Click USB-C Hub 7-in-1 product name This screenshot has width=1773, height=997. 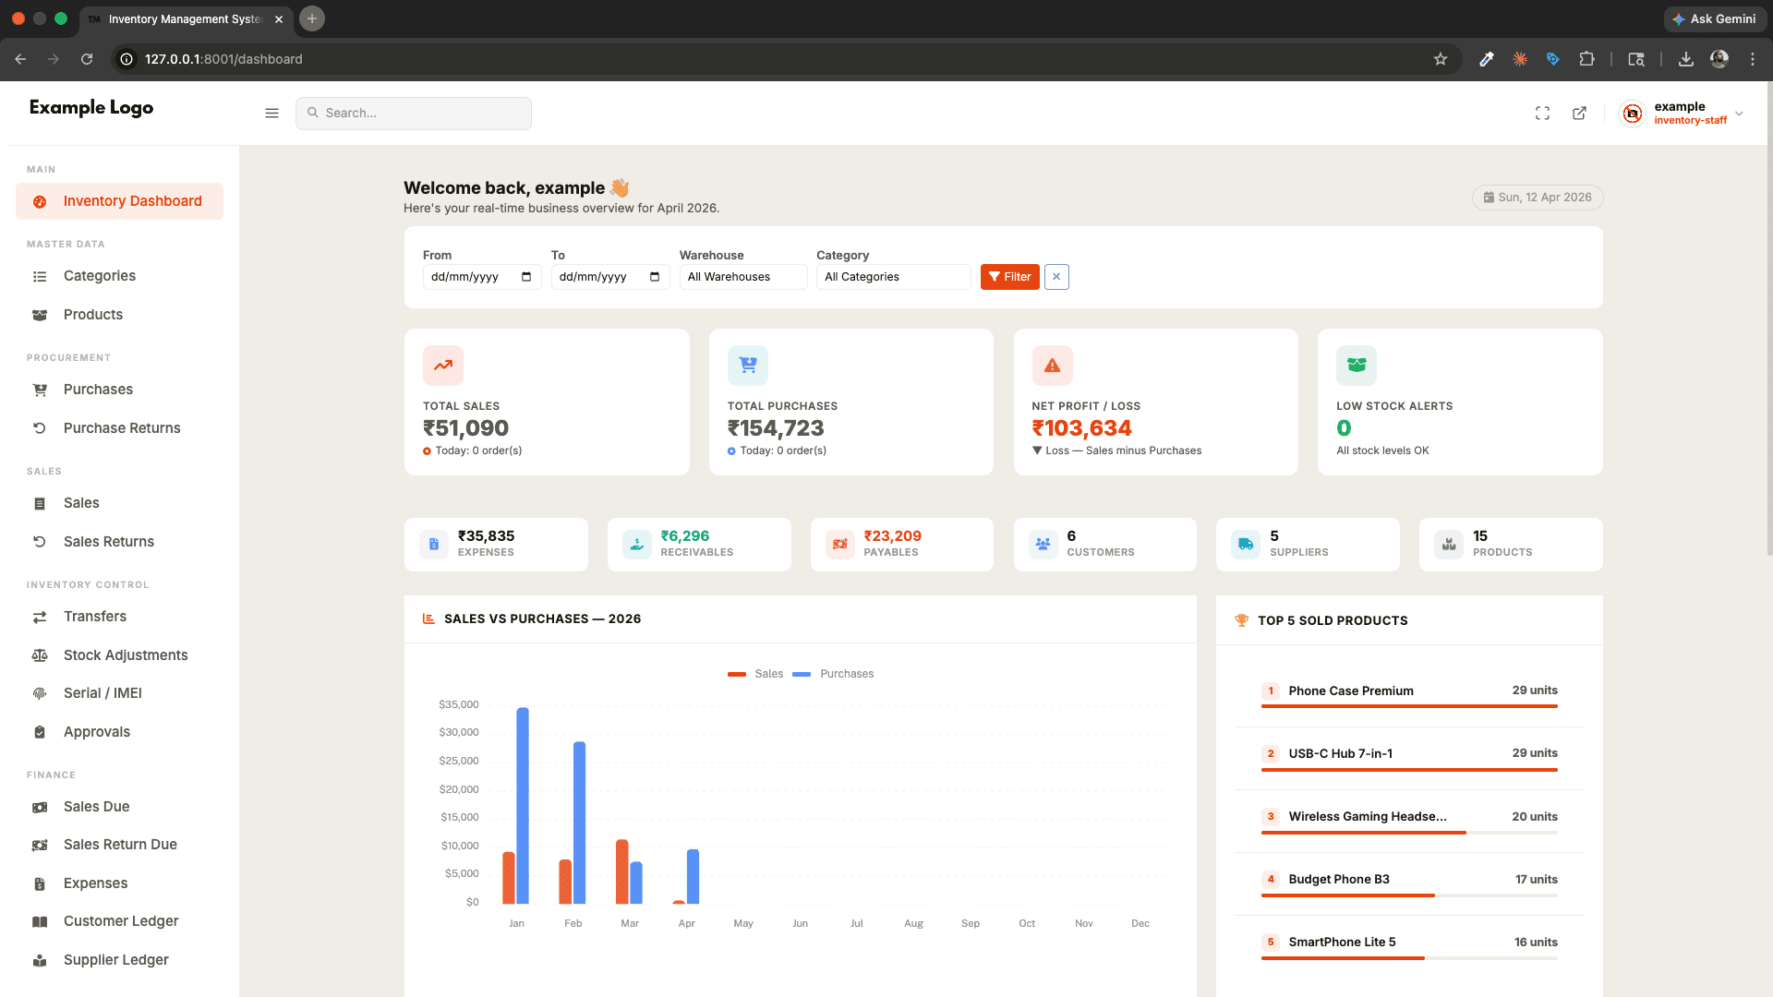click(1340, 753)
